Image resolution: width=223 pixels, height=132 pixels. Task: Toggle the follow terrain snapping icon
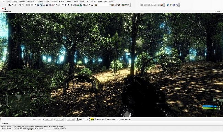(x=78, y=5)
